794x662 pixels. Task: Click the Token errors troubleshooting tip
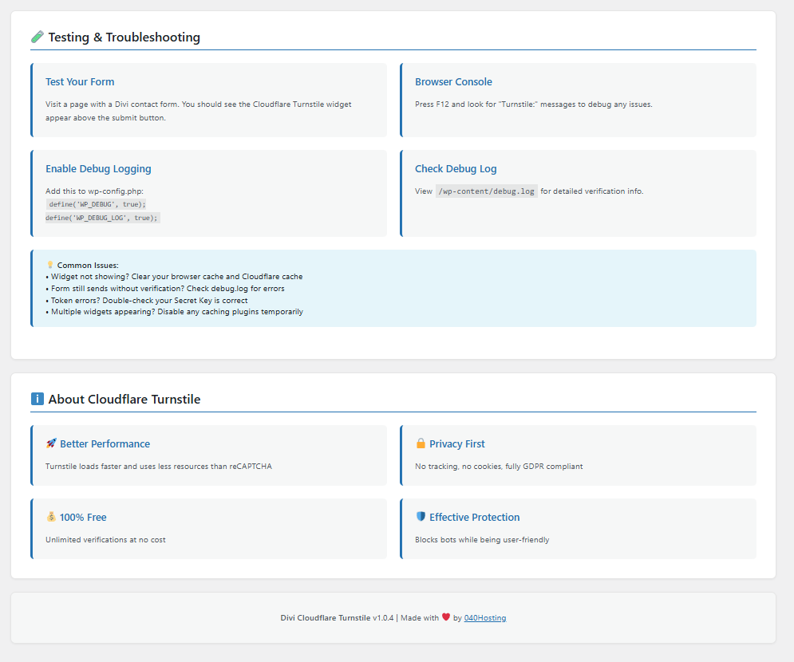click(x=147, y=301)
